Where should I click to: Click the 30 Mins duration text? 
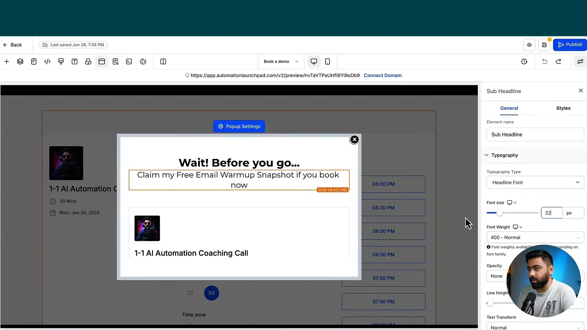(68, 201)
